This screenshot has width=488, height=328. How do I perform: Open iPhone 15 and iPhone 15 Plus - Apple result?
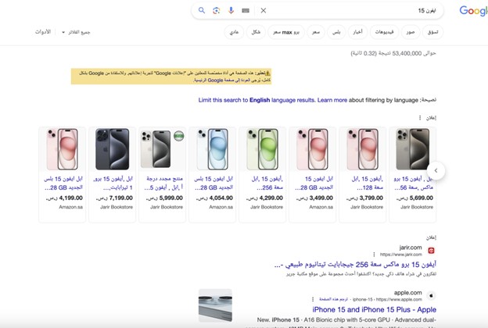click(x=375, y=310)
